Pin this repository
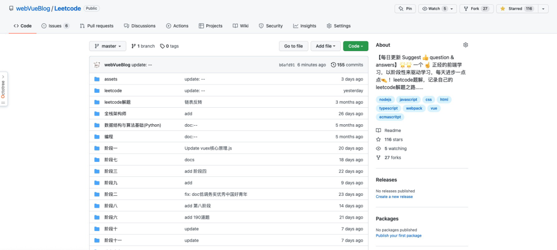The width and height of the screenshot is (557, 250). coord(405,9)
